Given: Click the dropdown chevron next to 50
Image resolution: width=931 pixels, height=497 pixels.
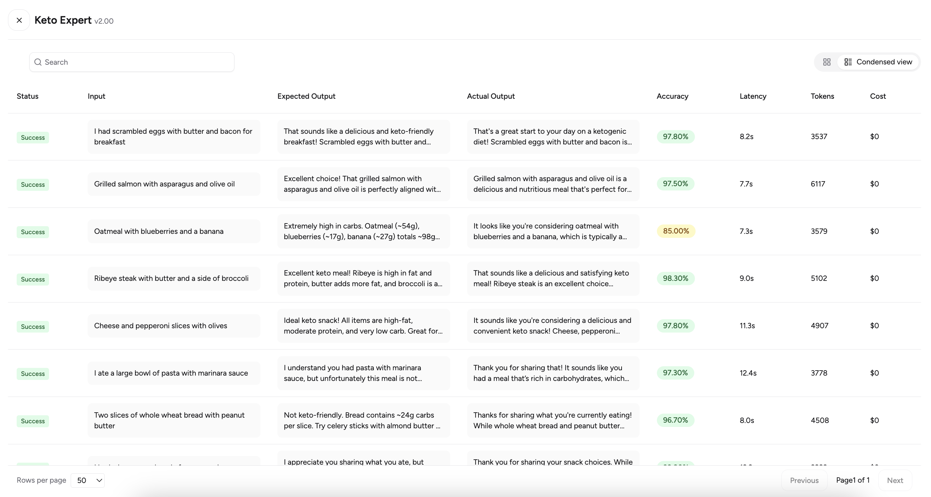Looking at the screenshot, I should coord(99,480).
